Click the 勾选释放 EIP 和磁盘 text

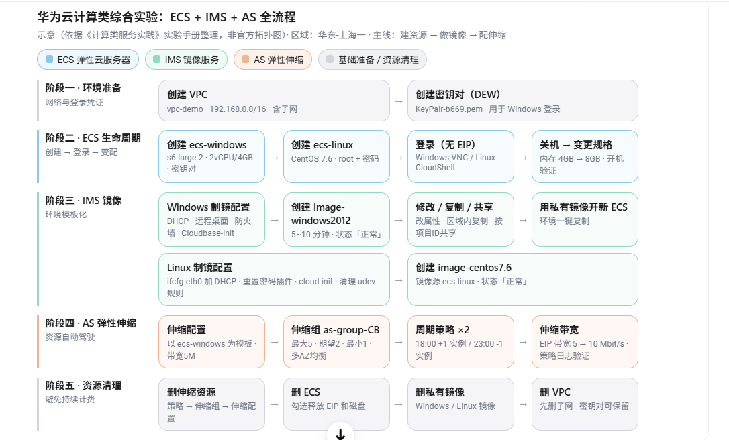[328, 406]
